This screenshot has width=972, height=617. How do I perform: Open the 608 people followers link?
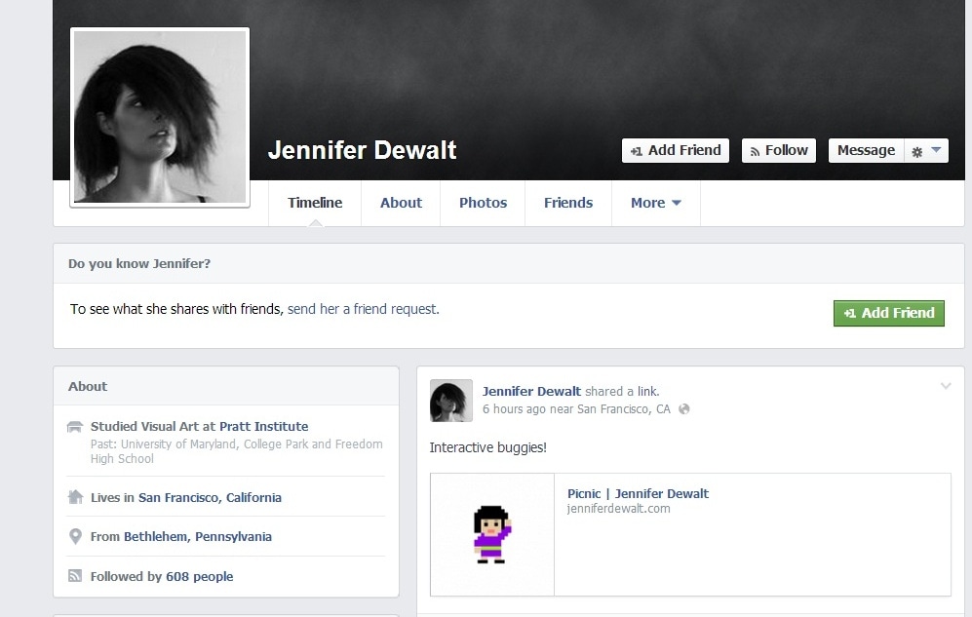pyautogui.click(x=199, y=576)
